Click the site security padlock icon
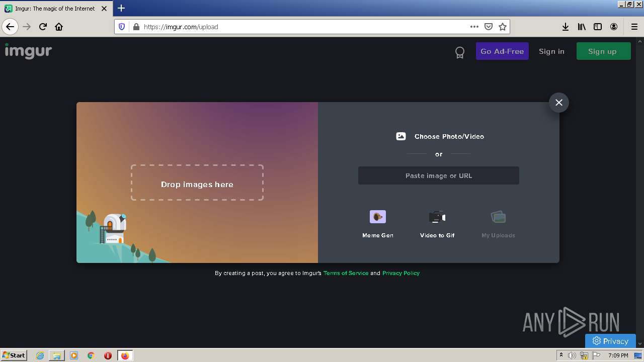This screenshot has width=644, height=362. click(136, 27)
